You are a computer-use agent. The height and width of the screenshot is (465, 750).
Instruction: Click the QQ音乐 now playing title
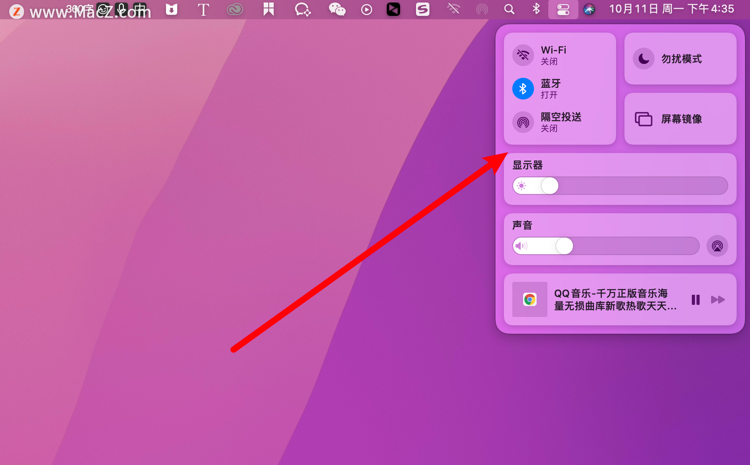pos(615,299)
